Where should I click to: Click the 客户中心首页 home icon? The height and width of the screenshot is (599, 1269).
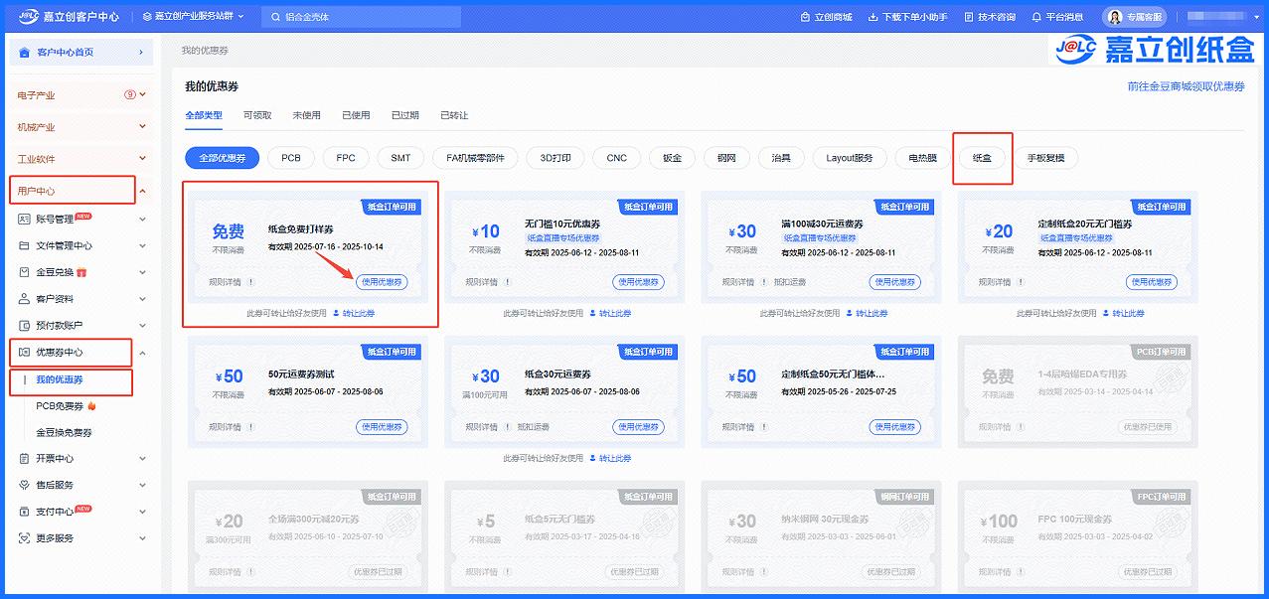click(x=24, y=52)
